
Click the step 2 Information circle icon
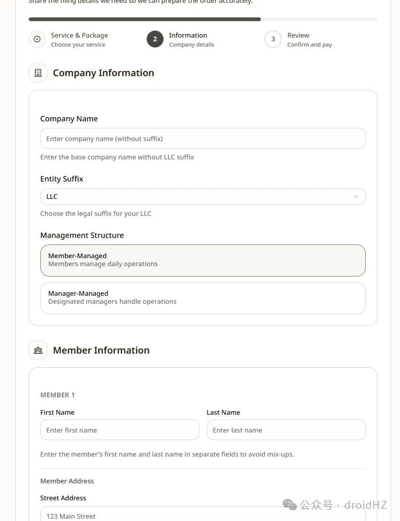point(155,39)
